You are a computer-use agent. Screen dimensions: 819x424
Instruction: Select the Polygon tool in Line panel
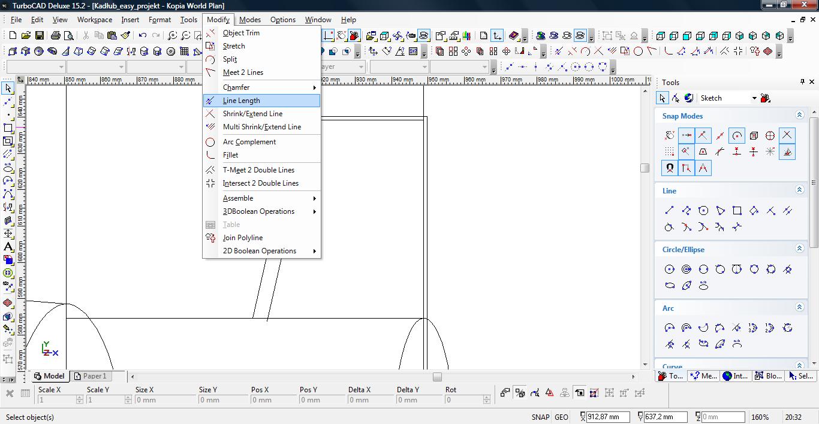[x=703, y=210]
